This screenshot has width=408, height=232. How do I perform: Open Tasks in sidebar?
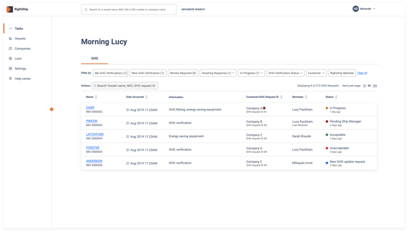point(19,29)
